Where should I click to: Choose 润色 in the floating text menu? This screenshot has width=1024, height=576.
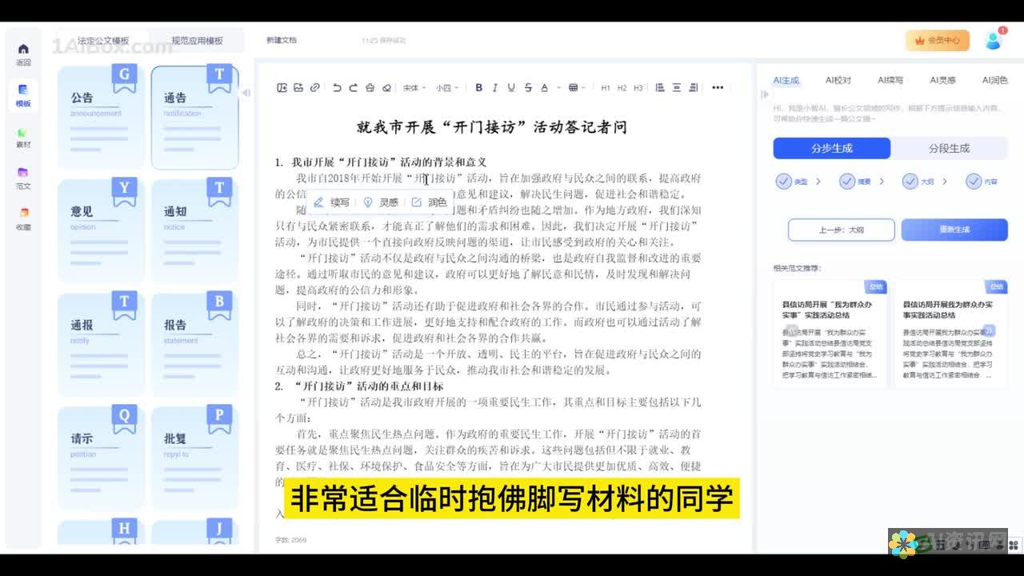(430, 202)
